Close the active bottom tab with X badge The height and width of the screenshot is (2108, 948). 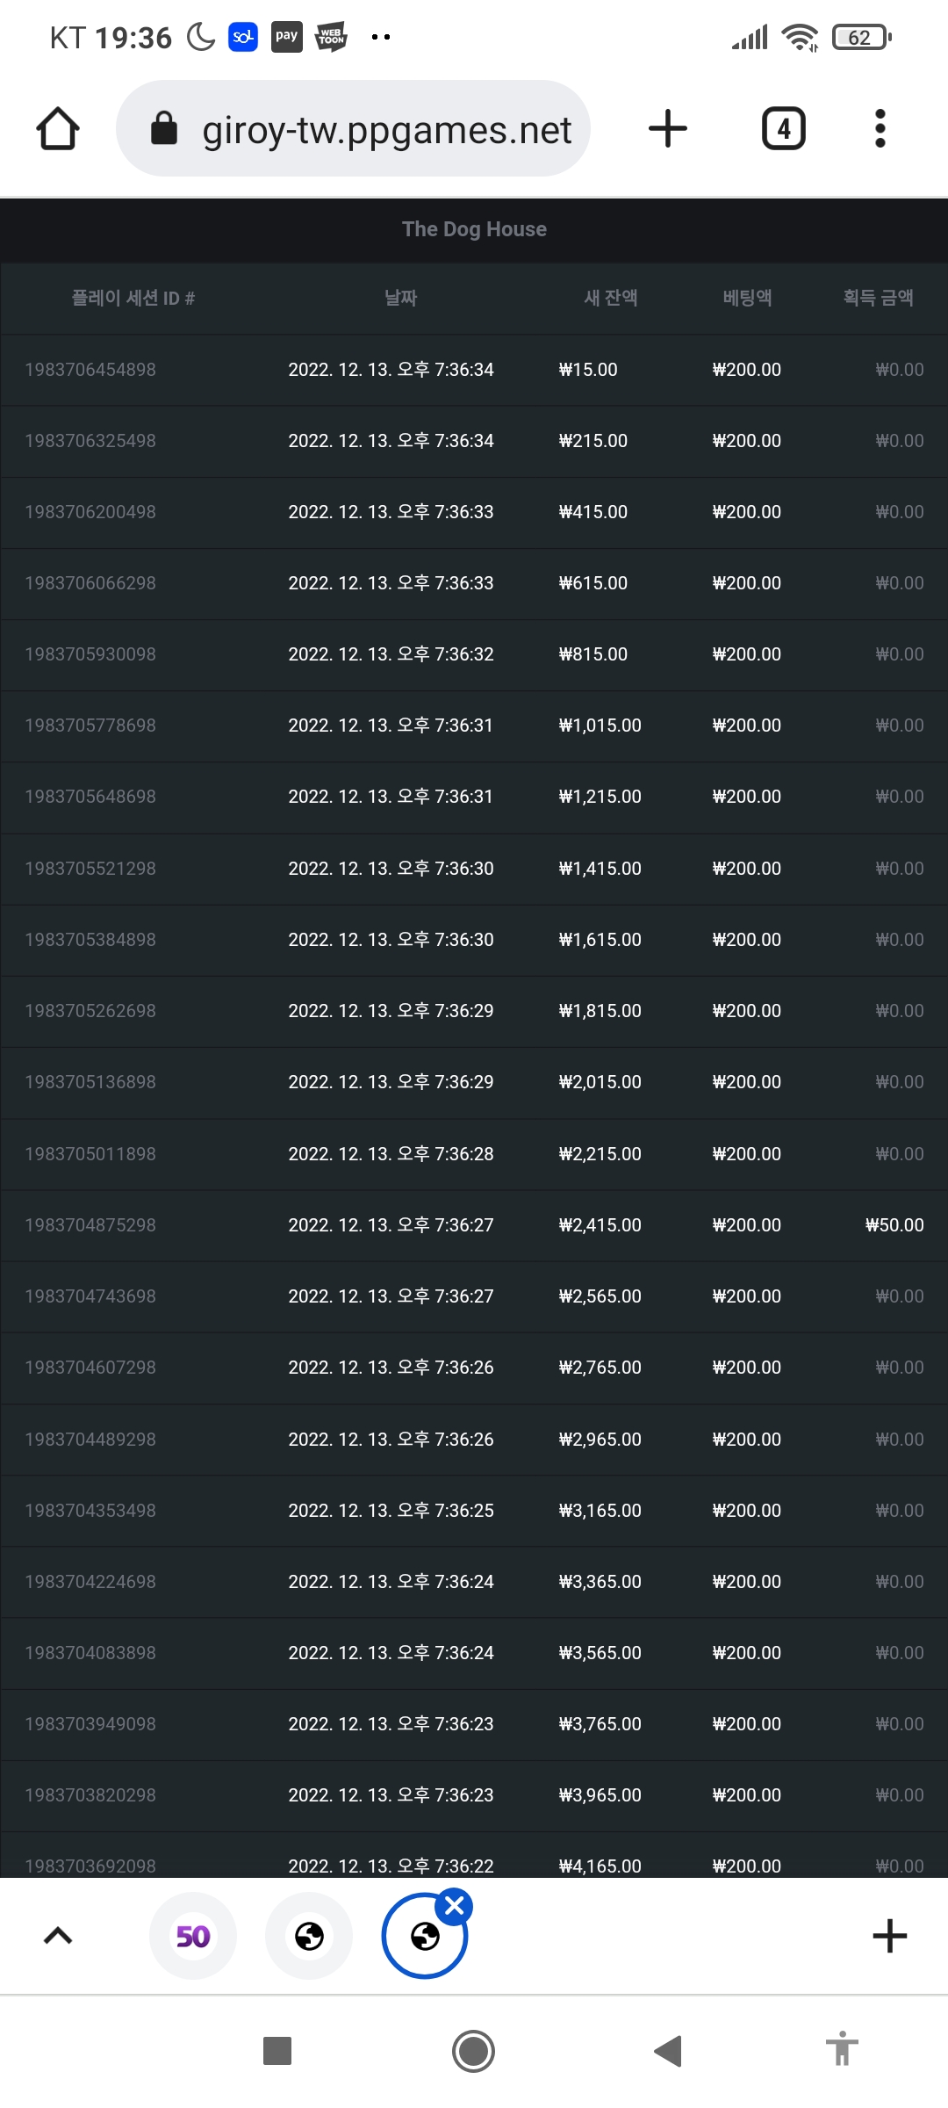click(455, 1906)
